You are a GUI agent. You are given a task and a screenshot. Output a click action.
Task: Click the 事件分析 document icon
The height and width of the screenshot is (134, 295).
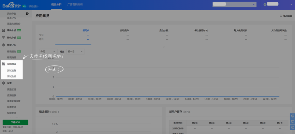(x=3, y=30)
